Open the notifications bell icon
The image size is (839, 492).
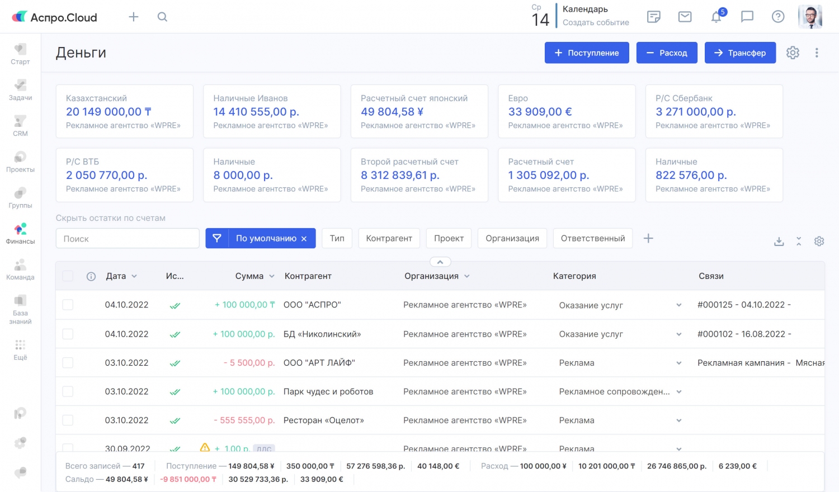716,17
